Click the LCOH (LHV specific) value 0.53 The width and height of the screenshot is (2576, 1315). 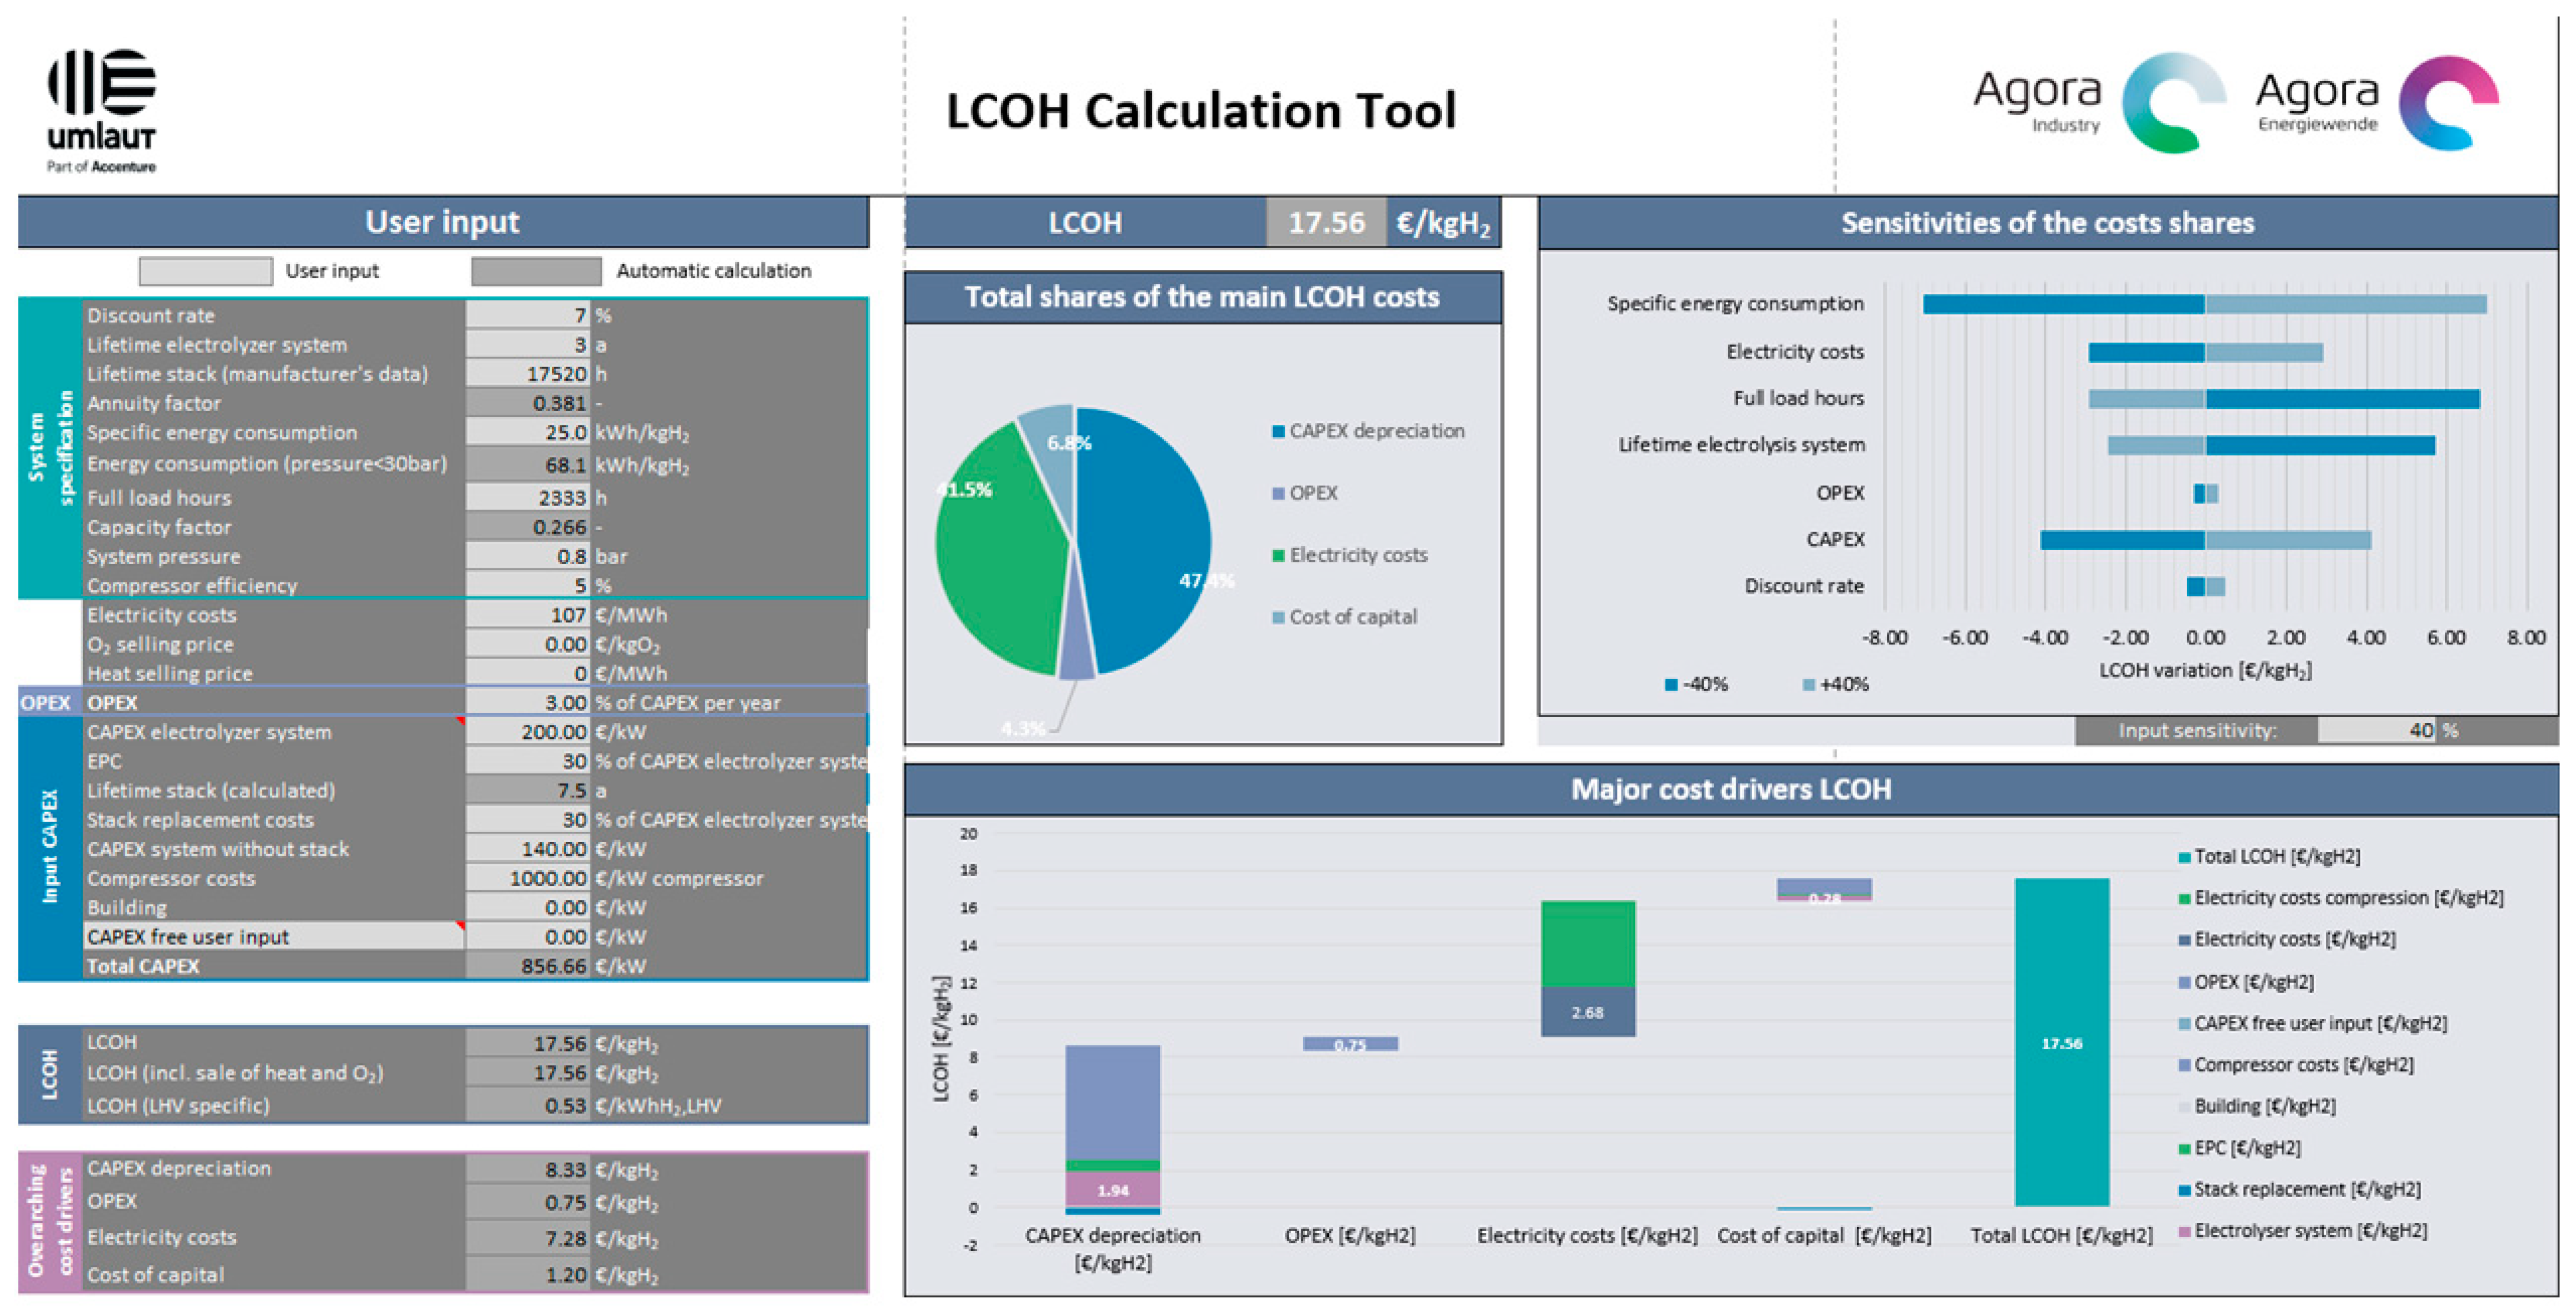click(527, 1105)
